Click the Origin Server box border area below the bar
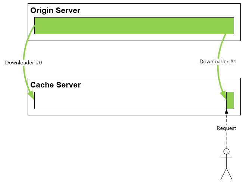Screen dimensions: 243x185 click(134, 37)
